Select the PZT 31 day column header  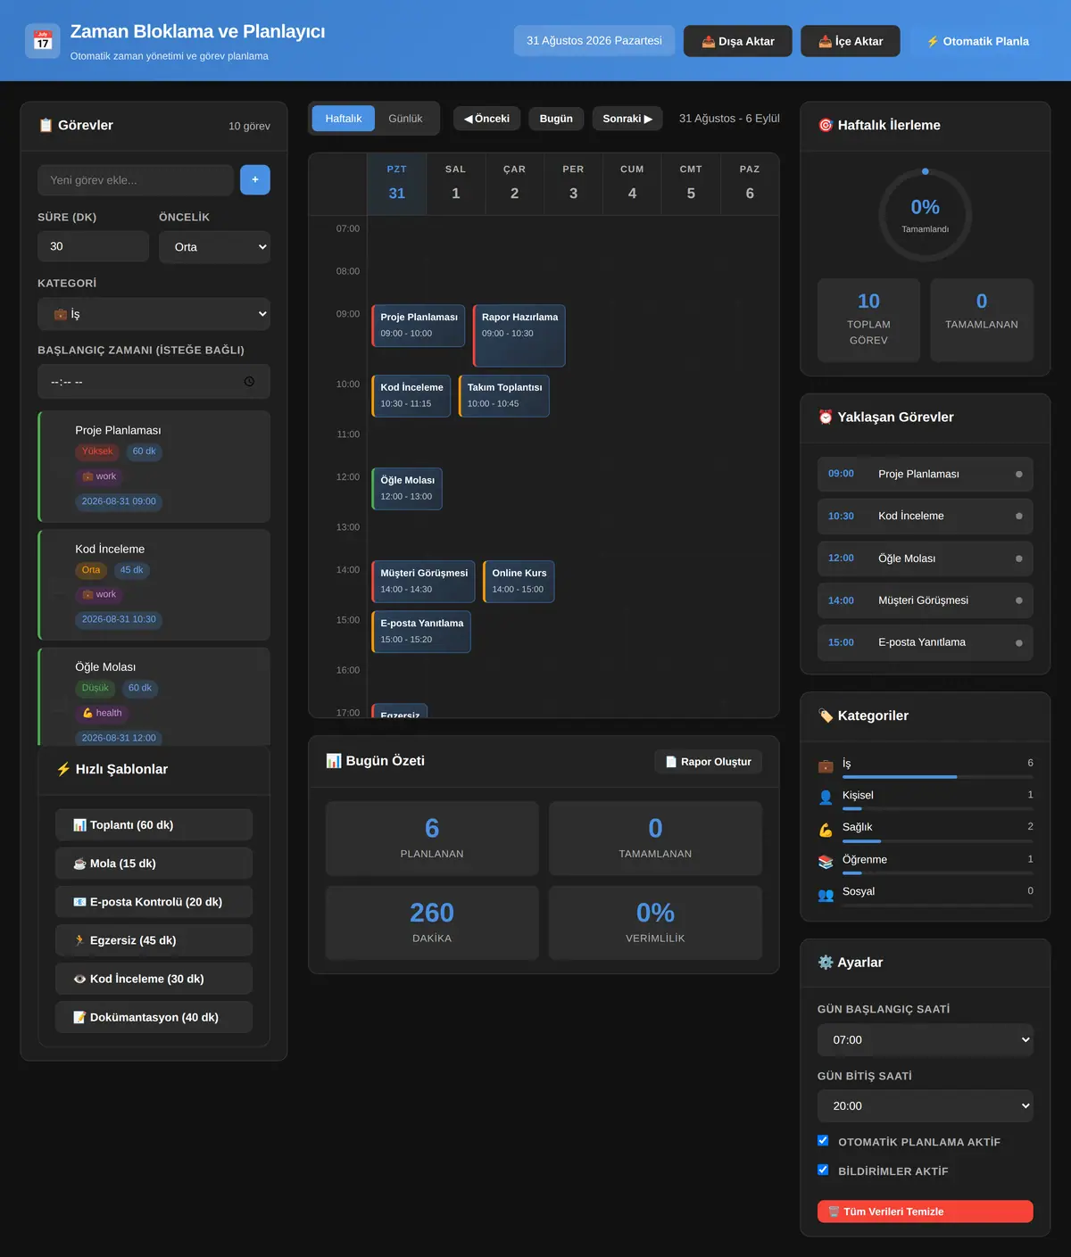pos(397,184)
